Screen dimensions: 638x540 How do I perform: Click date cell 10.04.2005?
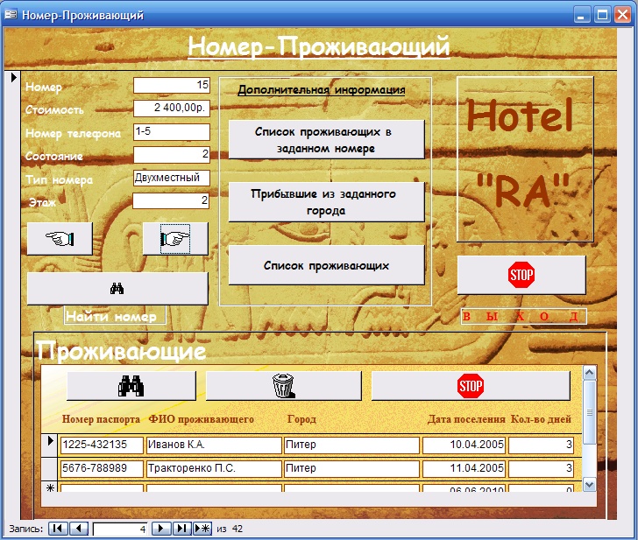[x=464, y=445]
